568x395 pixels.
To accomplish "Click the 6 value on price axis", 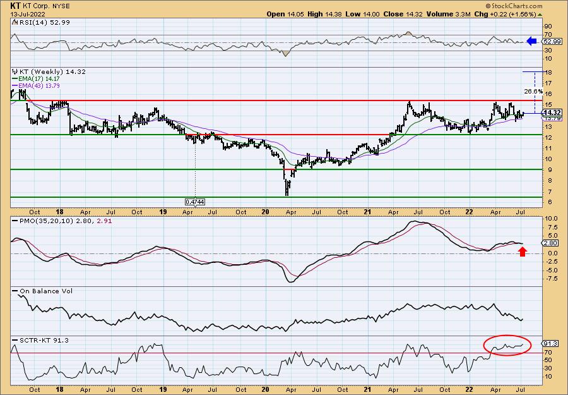I will (x=550, y=202).
